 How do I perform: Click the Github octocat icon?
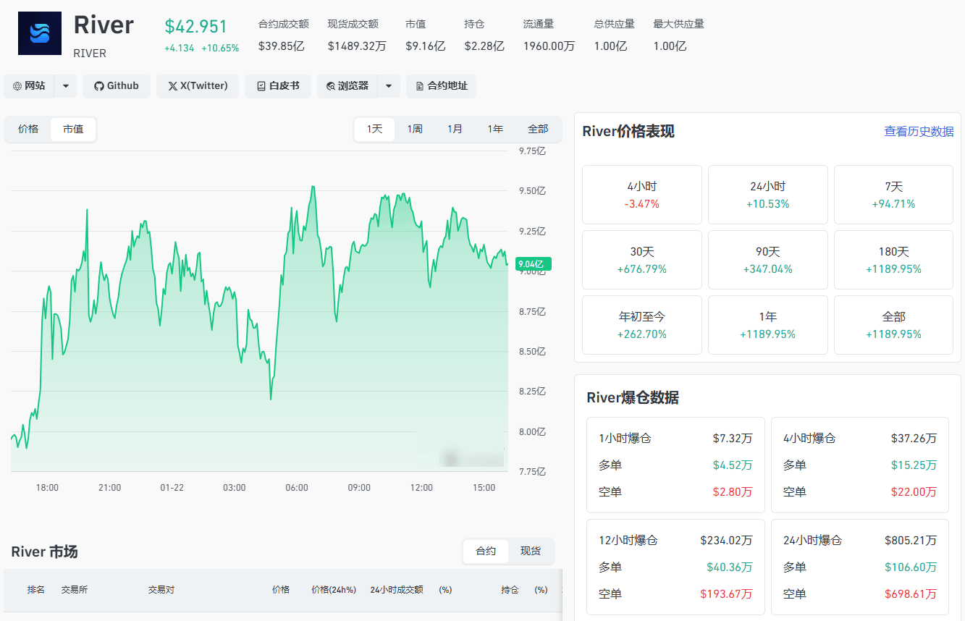click(x=99, y=86)
